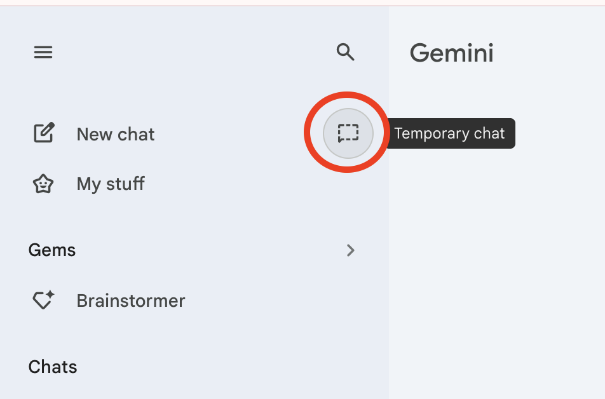Dismiss the Temporary chat tooltip
This screenshot has width=605, height=399.
point(450,133)
